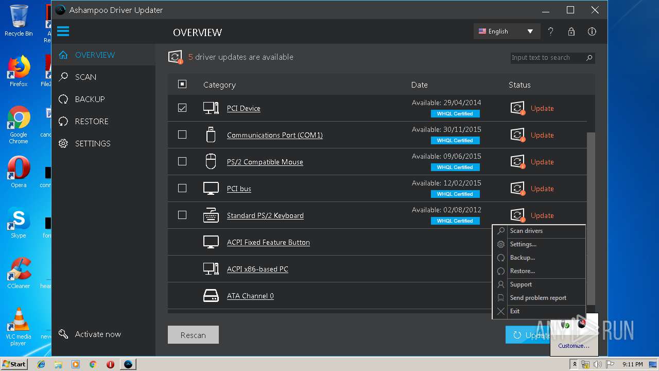
Task: Open the PCI Device driver link
Action: click(x=244, y=108)
